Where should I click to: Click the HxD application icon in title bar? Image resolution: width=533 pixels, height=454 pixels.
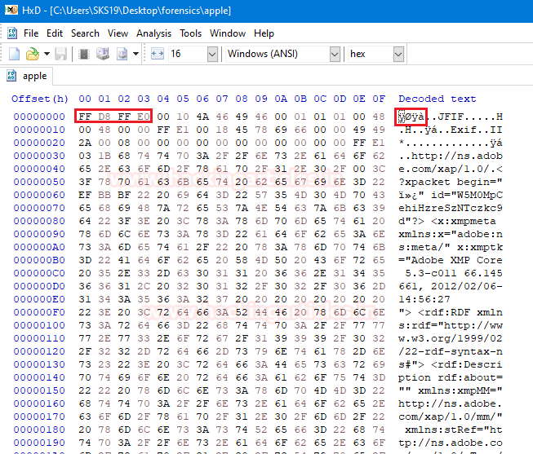(x=11, y=10)
